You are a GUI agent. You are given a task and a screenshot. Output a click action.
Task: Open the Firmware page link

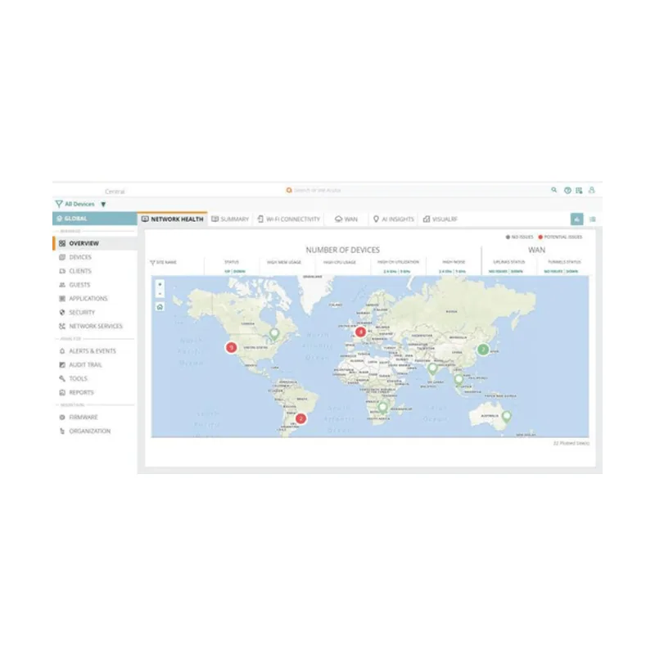(x=84, y=418)
